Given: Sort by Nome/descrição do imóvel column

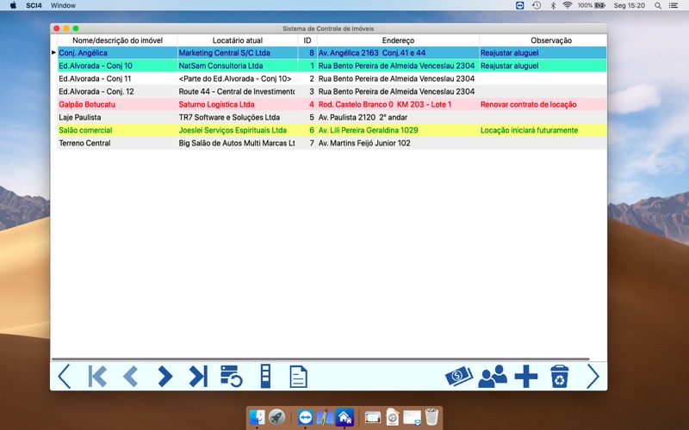Looking at the screenshot, I should pos(117,40).
